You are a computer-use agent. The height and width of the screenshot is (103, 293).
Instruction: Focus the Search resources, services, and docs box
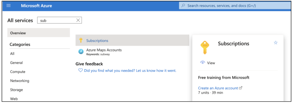235,6
